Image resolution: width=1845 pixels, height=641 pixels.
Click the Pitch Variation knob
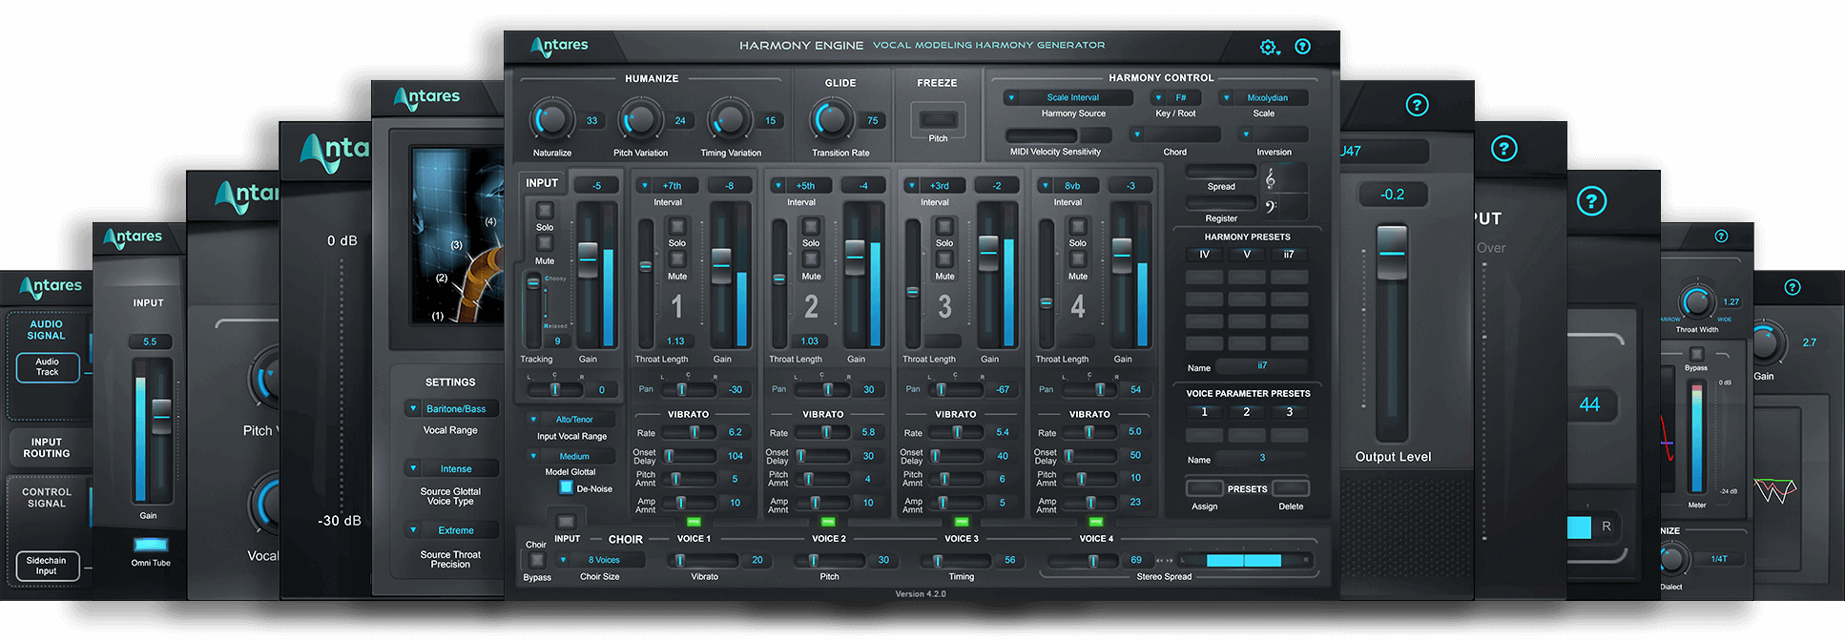coord(640,120)
